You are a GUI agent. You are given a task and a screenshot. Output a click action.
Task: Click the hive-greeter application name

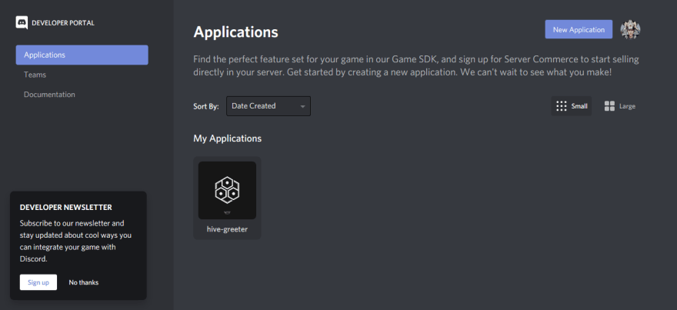(227, 229)
